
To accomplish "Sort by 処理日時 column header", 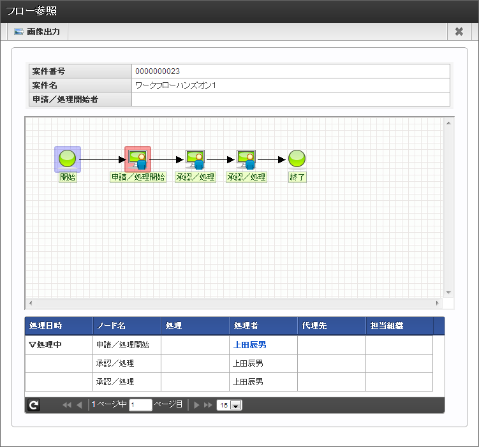I will tap(59, 326).
